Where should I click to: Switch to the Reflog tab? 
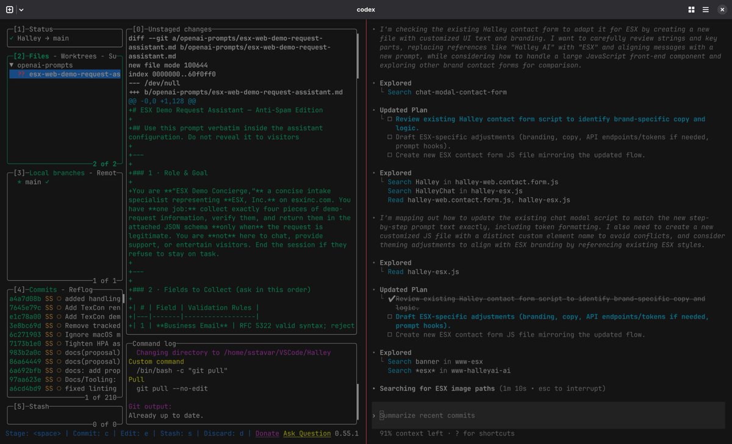(x=82, y=290)
